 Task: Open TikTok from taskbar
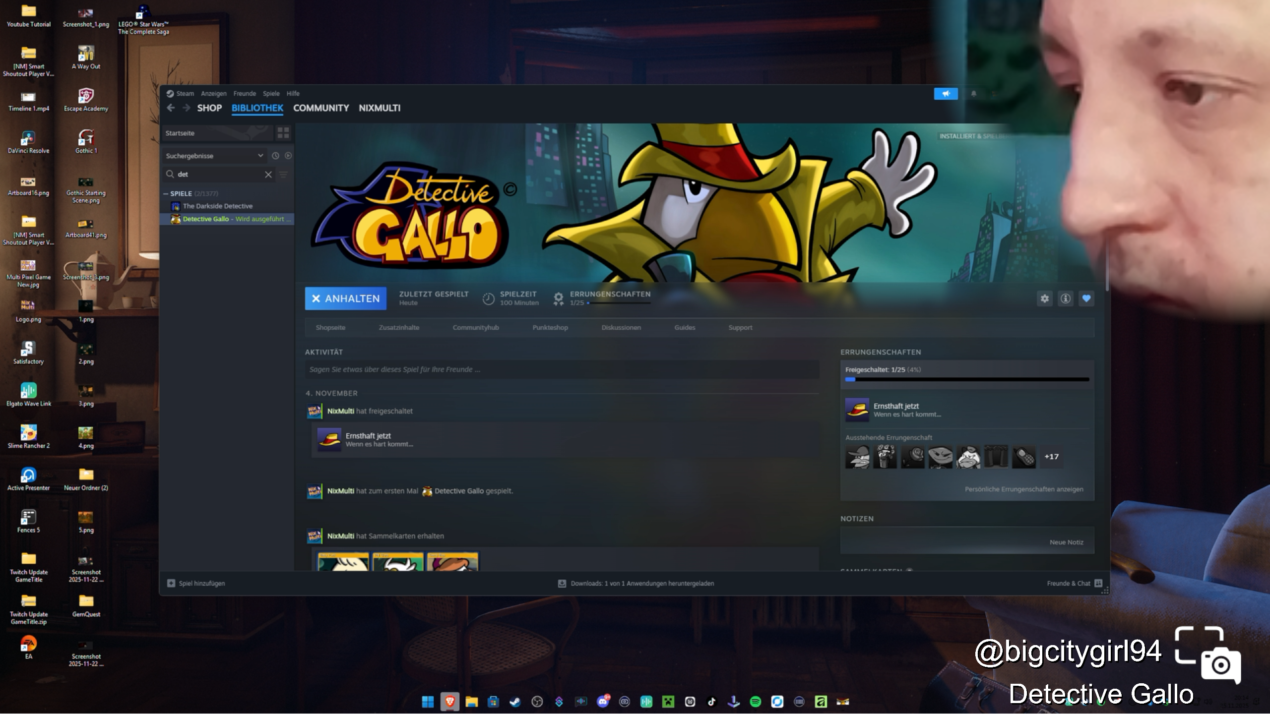tap(712, 702)
